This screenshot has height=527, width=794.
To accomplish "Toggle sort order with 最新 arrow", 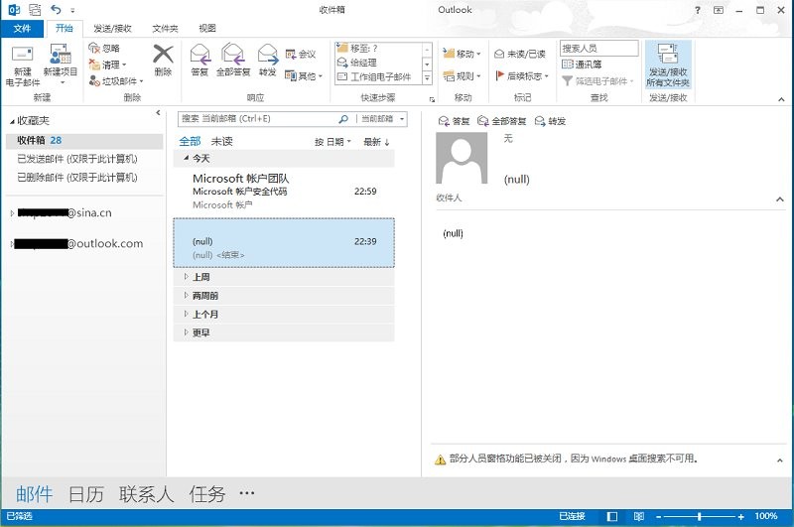I will pos(376,142).
